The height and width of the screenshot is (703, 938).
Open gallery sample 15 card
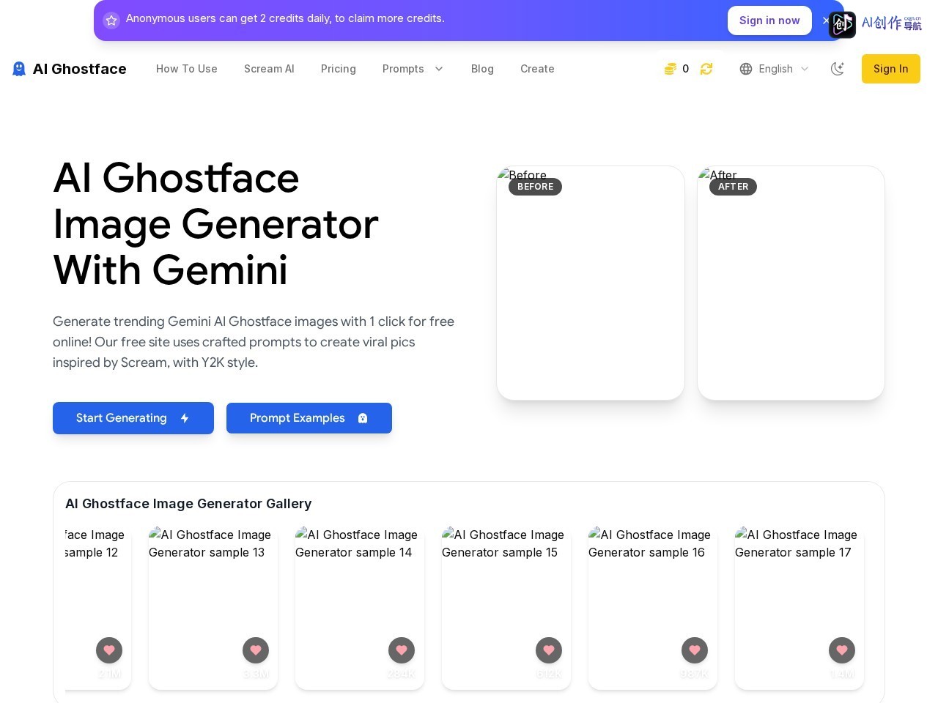(x=506, y=609)
